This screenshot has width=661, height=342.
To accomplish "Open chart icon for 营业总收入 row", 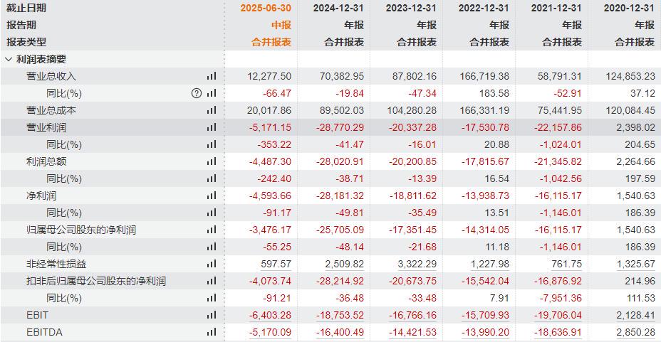I will (x=212, y=76).
